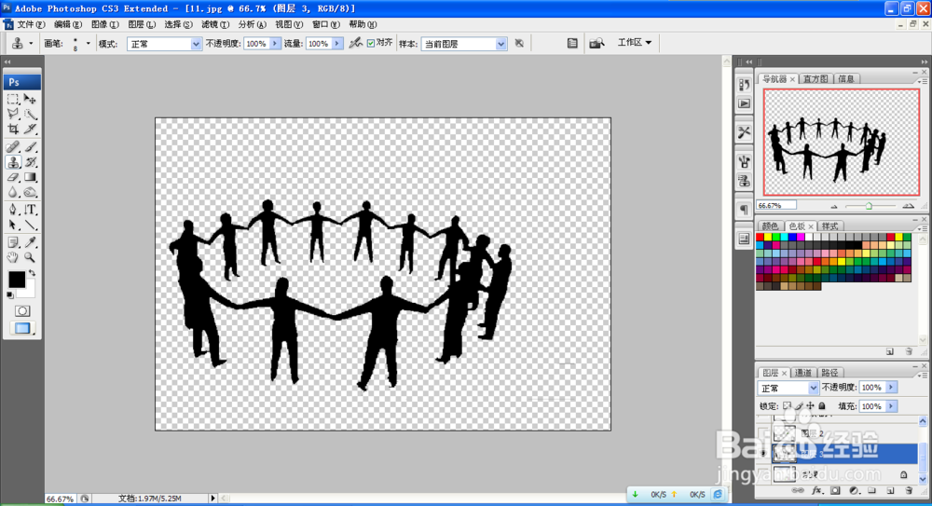932x506 pixels.
Task: Open options bar 不透明度 slider arrow
Action: pos(275,44)
